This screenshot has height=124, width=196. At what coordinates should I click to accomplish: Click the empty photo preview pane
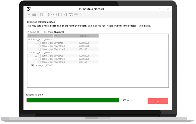pyautogui.click(x=134, y=60)
